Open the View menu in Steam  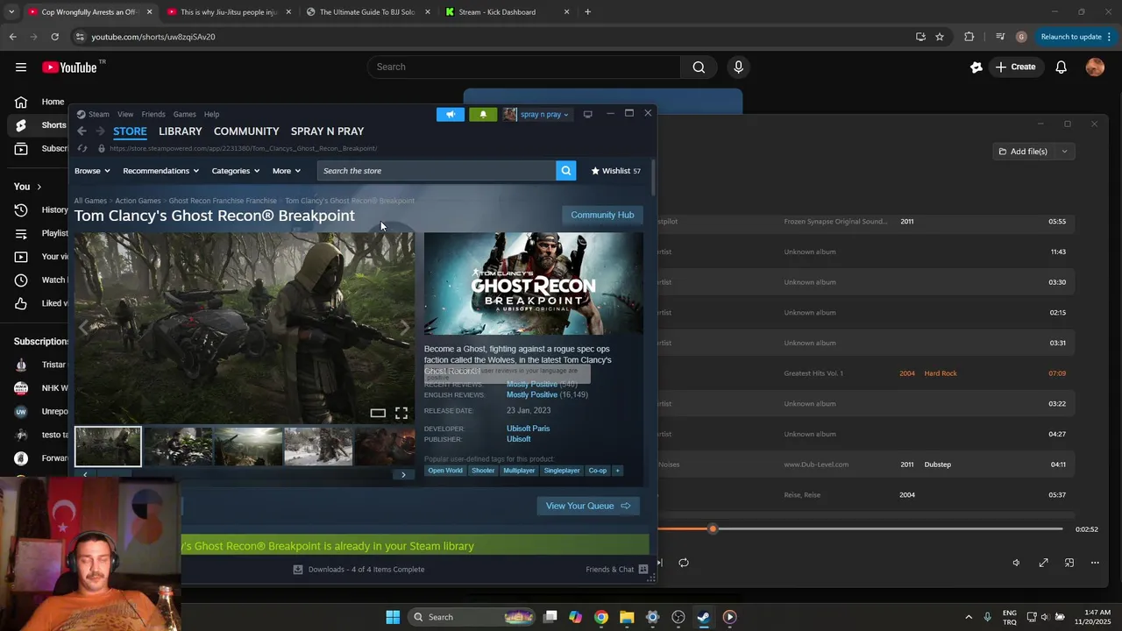point(125,114)
